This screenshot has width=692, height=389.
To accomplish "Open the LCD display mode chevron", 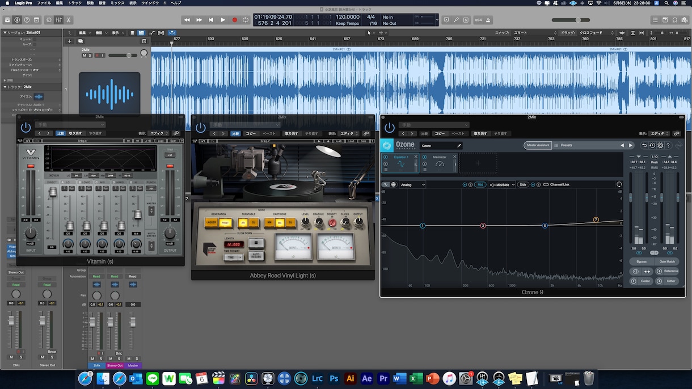I will (x=437, y=20).
